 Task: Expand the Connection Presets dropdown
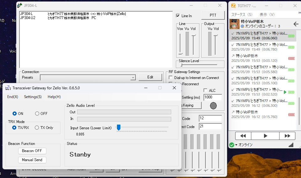coord(133,77)
